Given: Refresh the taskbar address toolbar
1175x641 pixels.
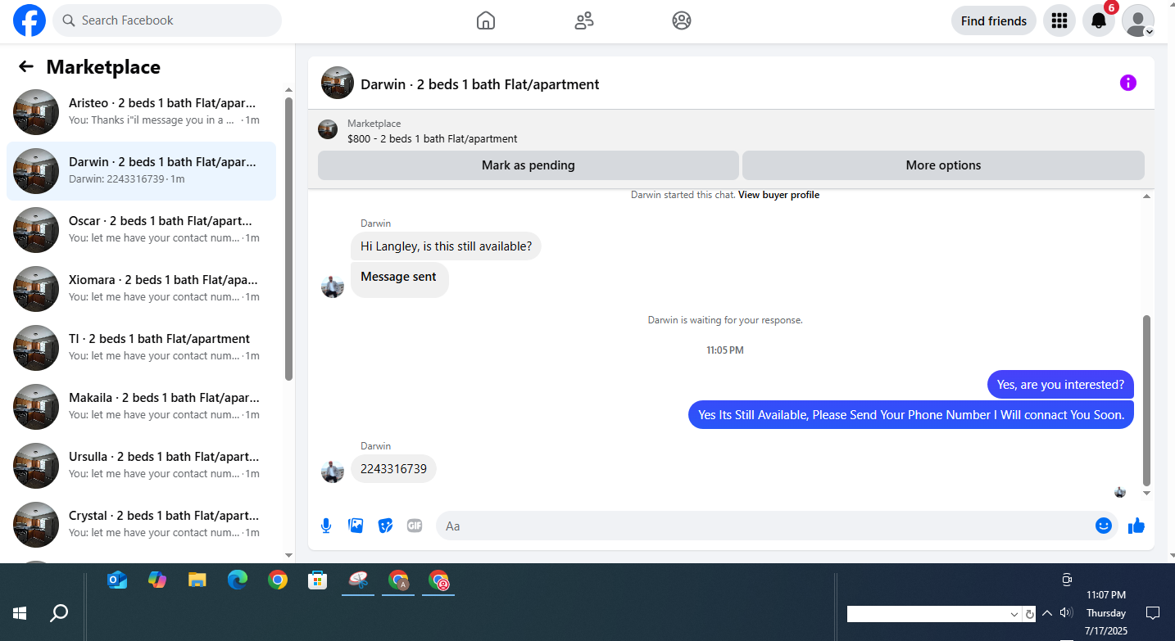Looking at the screenshot, I should click(x=1030, y=614).
